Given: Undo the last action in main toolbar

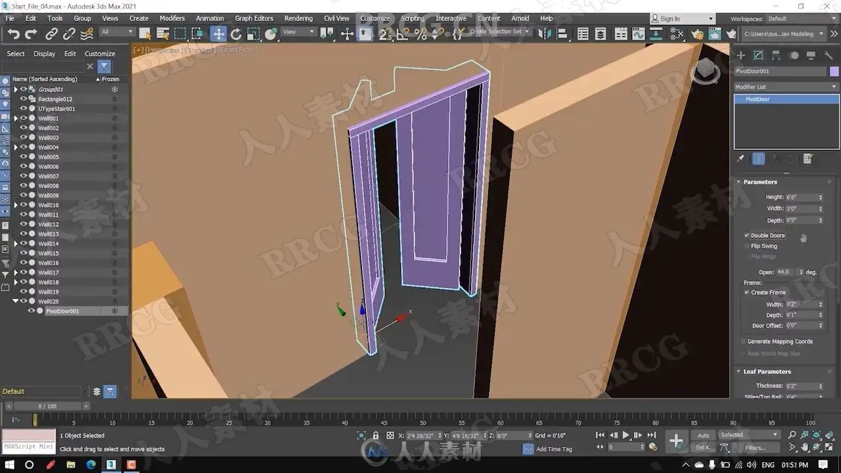Looking at the screenshot, I should click(14, 34).
